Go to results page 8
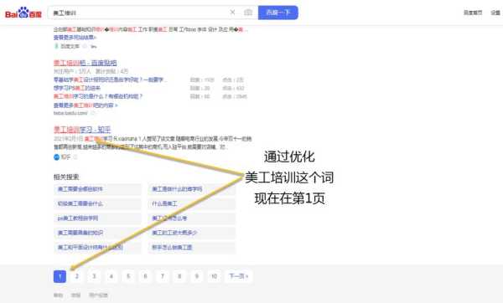The height and width of the screenshot is (303, 503). click(179, 276)
